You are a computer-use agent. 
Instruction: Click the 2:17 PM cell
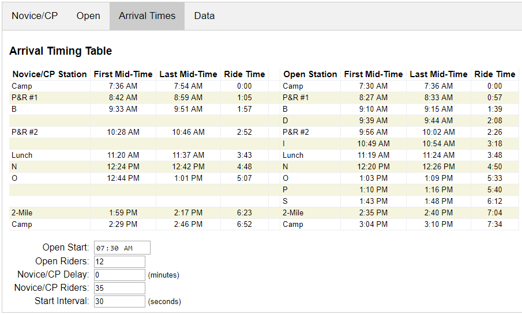point(189,212)
